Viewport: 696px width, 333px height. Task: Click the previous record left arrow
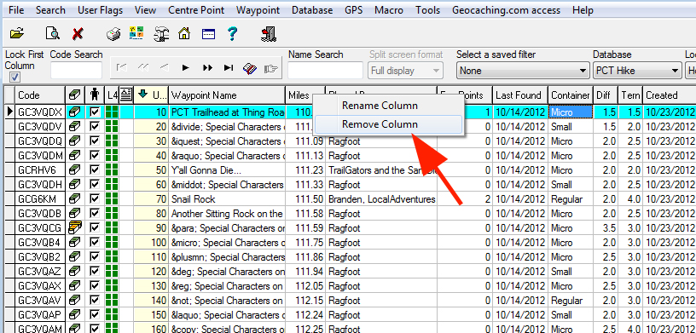(164, 68)
